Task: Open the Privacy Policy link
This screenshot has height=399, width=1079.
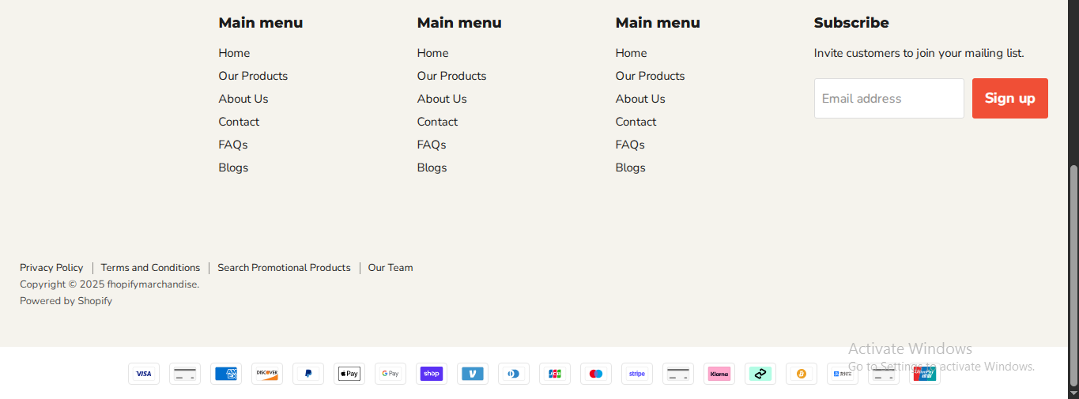Action: click(x=51, y=268)
